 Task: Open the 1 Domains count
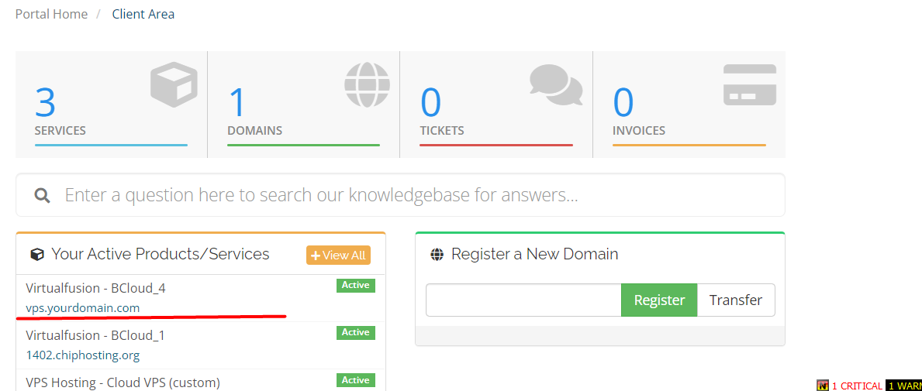237,102
